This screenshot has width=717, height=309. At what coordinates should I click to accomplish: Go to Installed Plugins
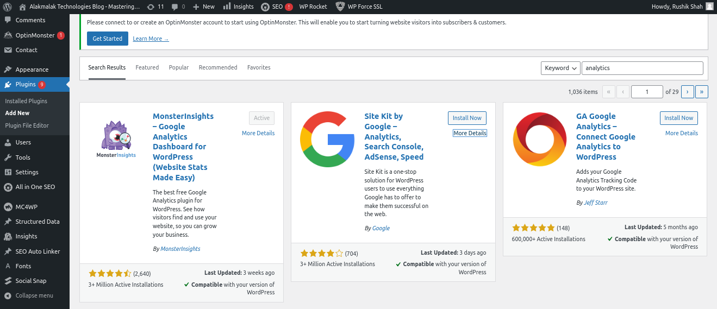[26, 101]
